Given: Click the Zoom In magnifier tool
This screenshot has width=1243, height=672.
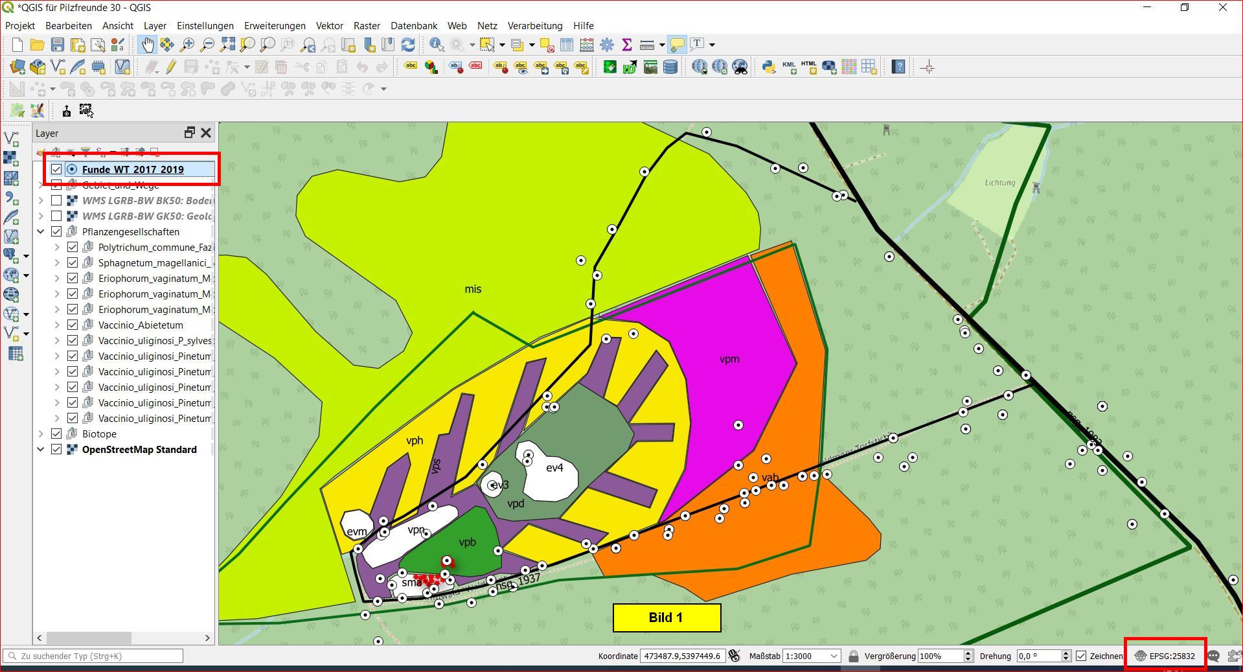Looking at the screenshot, I should [187, 45].
